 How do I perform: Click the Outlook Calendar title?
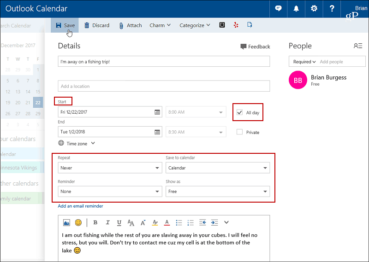click(x=36, y=8)
